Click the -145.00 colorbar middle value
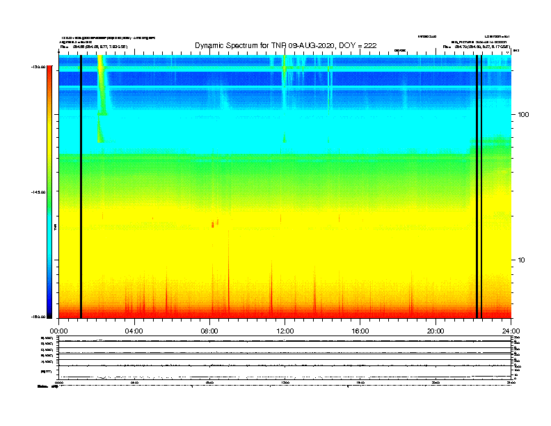 click(38, 192)
